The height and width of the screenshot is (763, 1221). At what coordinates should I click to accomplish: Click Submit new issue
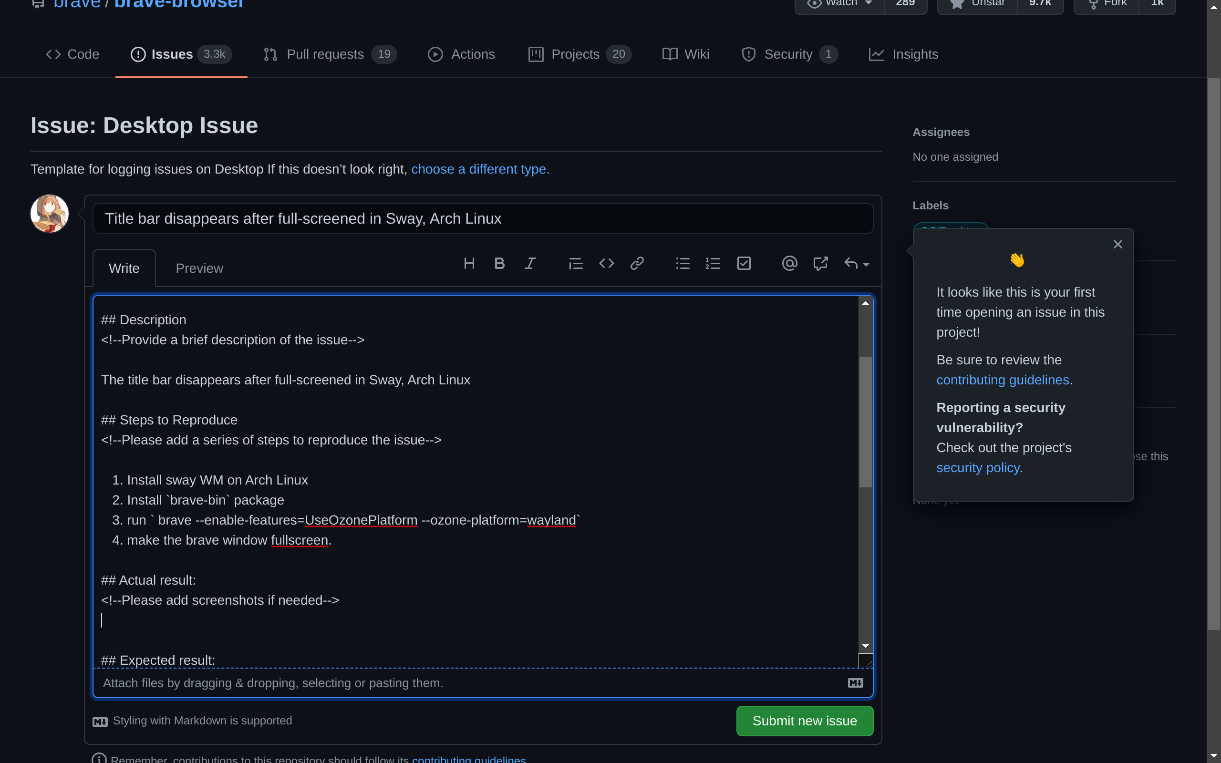coord(804,721)
